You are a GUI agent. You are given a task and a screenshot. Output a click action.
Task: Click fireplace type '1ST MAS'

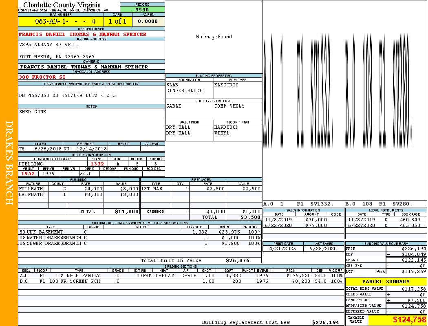pyautogui.click(x=152, y=189)
